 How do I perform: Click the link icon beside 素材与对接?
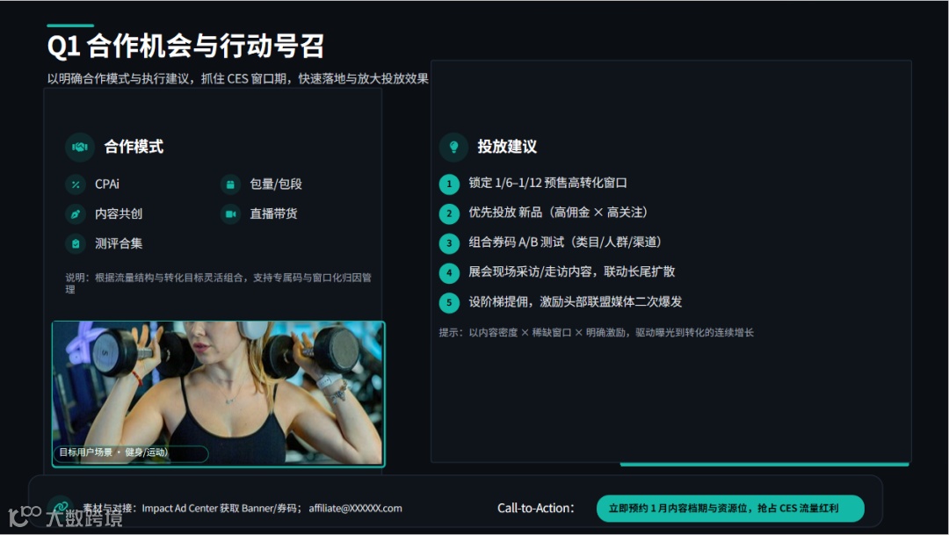[x=62, y=509]
